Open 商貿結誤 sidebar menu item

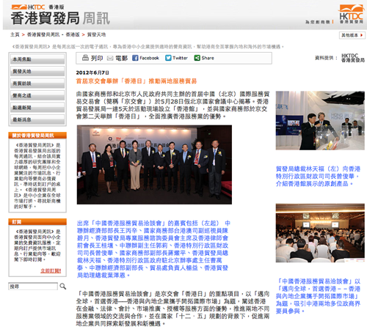point(37,84)
